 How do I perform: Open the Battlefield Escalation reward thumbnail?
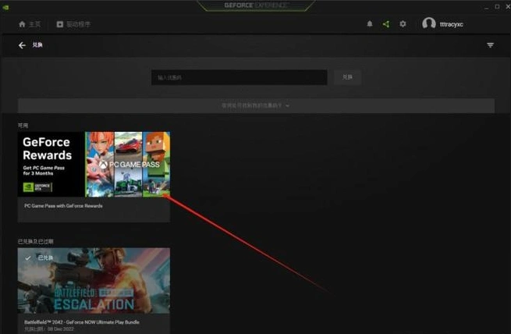pos(94,281)
